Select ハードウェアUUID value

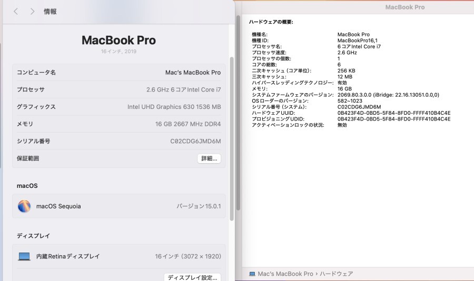pos(394,113)
